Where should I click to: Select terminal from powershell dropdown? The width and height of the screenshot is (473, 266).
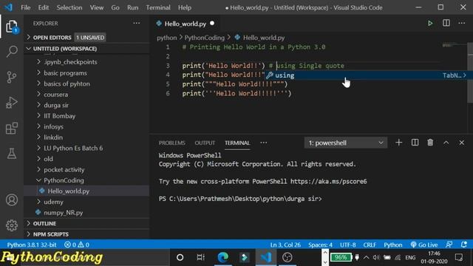pos(346,143)
